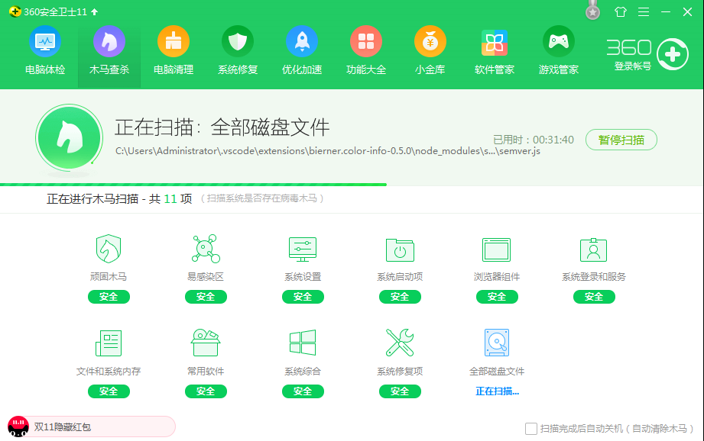Viewport: 704px width, 441px height.
Task: Open the 系统修复 system repair shield icon
Action: click(238, 42)
